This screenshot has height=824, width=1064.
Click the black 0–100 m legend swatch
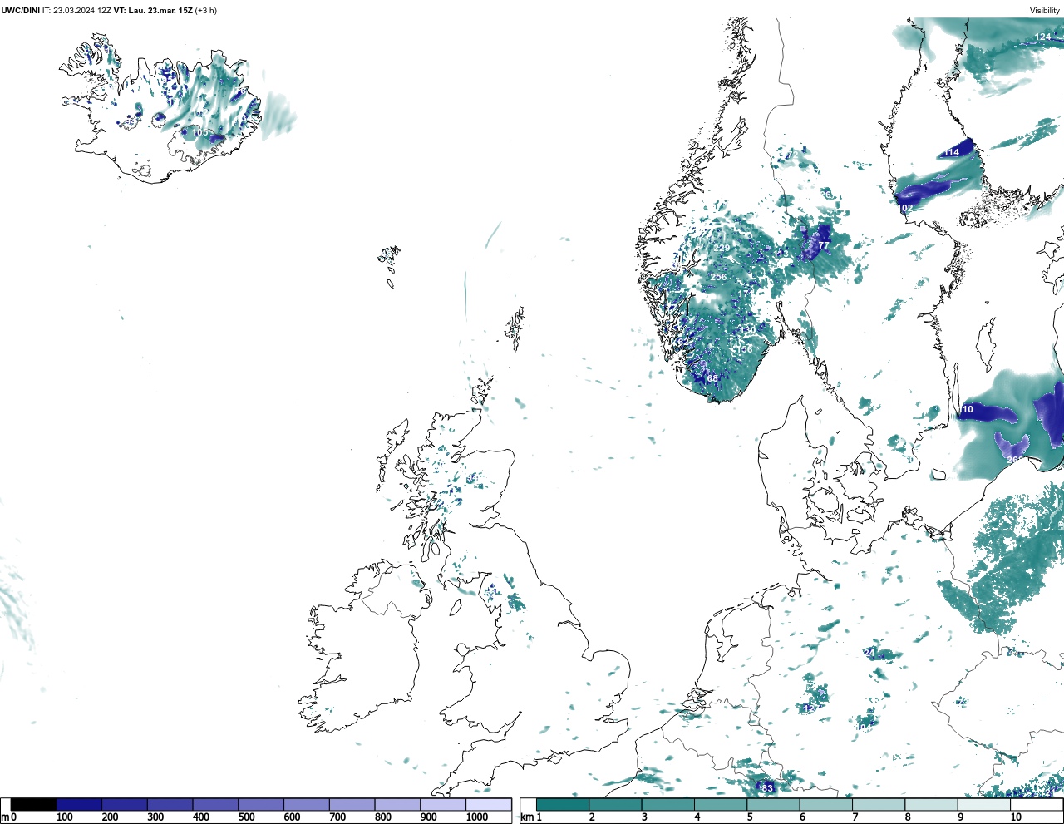pos(34,804)
